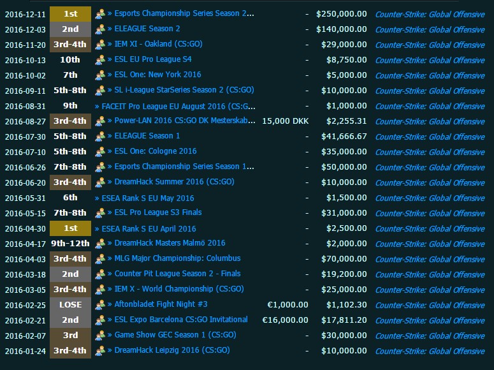Screen dimensions: 494x370
Task: Click team icon beside ELEAGUE Season 1
Action: click(x=100, y=137)
